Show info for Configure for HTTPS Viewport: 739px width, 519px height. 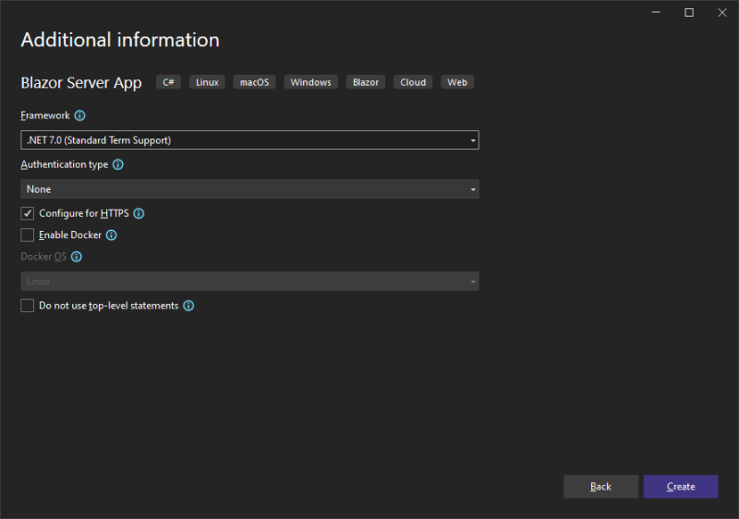point(139,213)
